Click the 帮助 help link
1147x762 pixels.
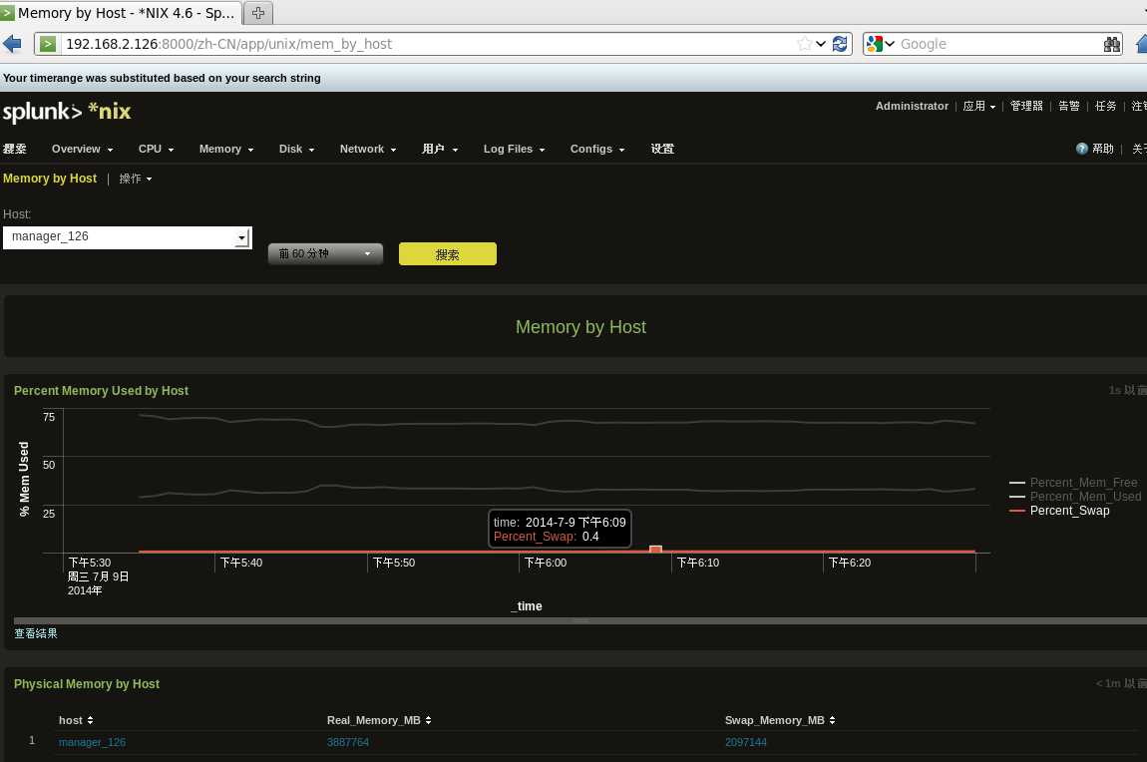pos(1102,149)
